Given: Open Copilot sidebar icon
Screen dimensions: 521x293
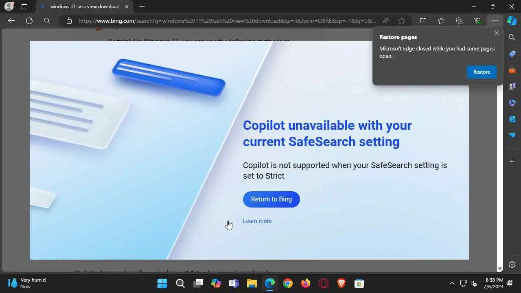Looking at the screenshot, I should point(512,21).
